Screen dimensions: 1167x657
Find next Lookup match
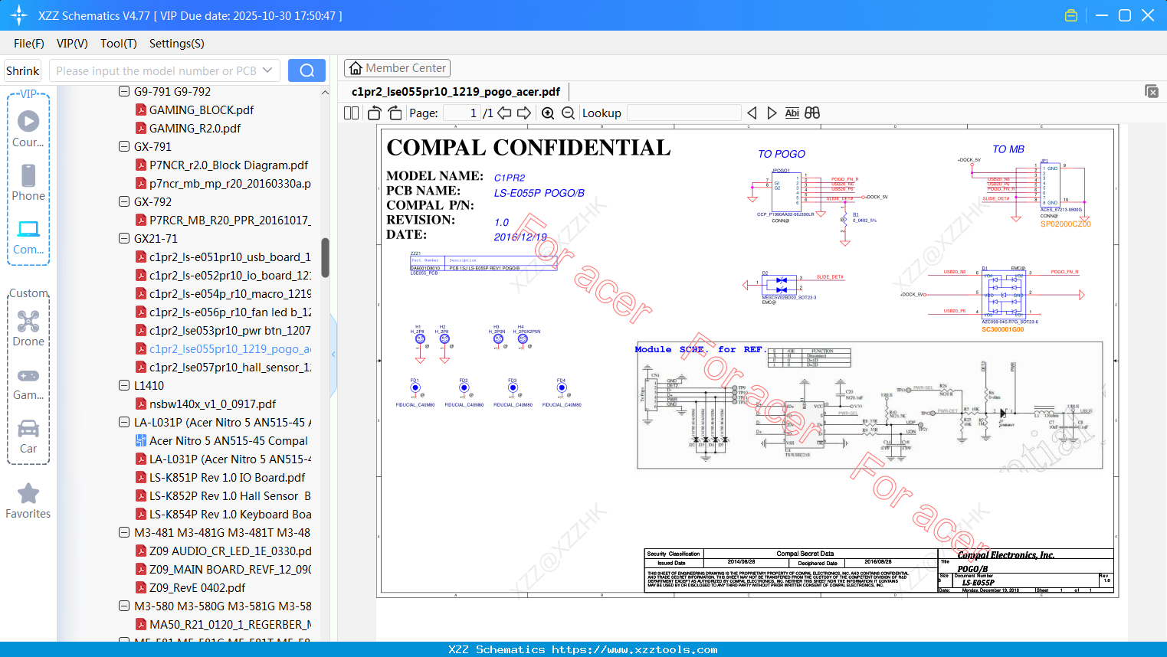click(x=772, y=113)
